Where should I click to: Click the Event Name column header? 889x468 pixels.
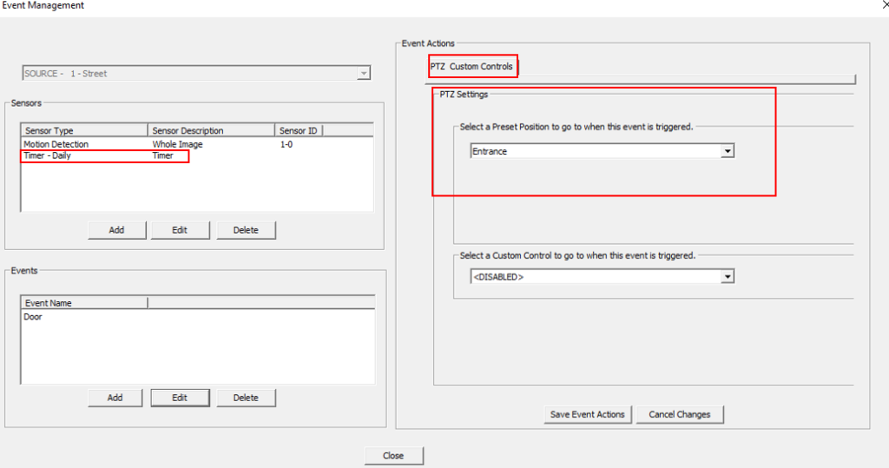tap(84, 303)
